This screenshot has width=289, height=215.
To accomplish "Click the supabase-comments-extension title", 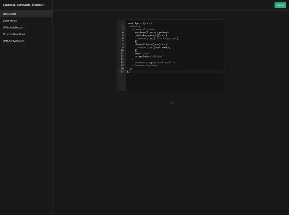I will click(24, 5).
